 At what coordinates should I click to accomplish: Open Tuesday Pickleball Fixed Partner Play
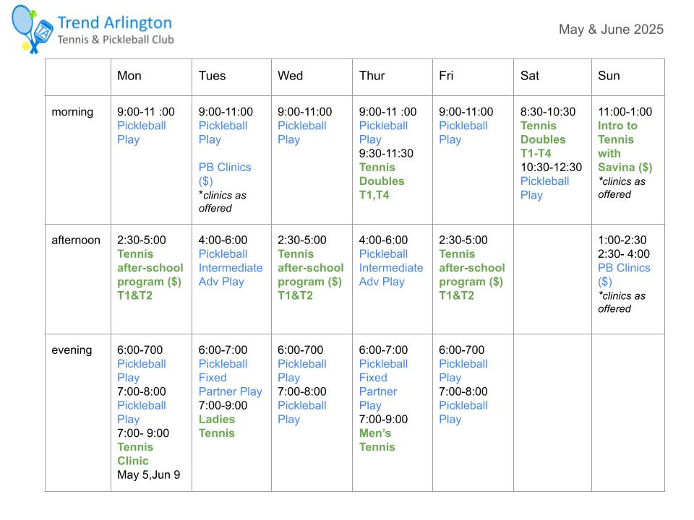(230, 378)
